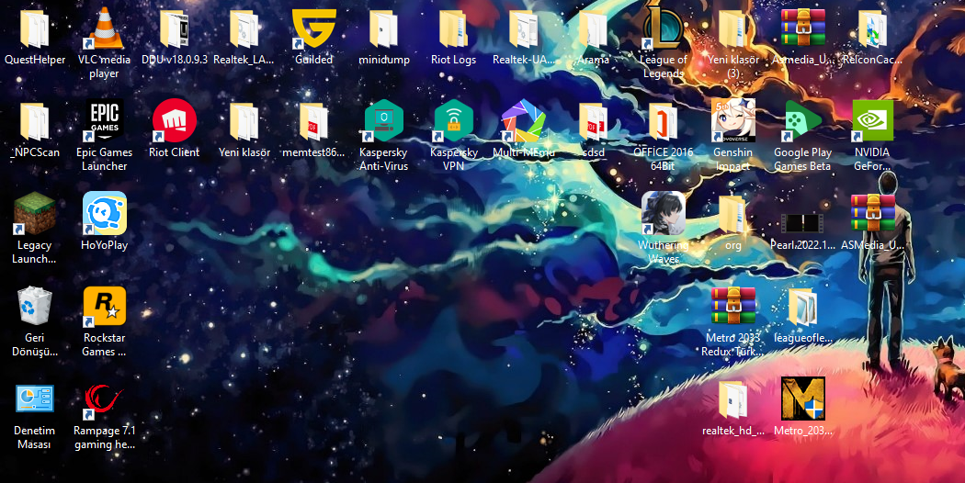Viewport: 965px width, 483px height.
Task: Select the realtek_hd_... folder
Action: point(733,400)
